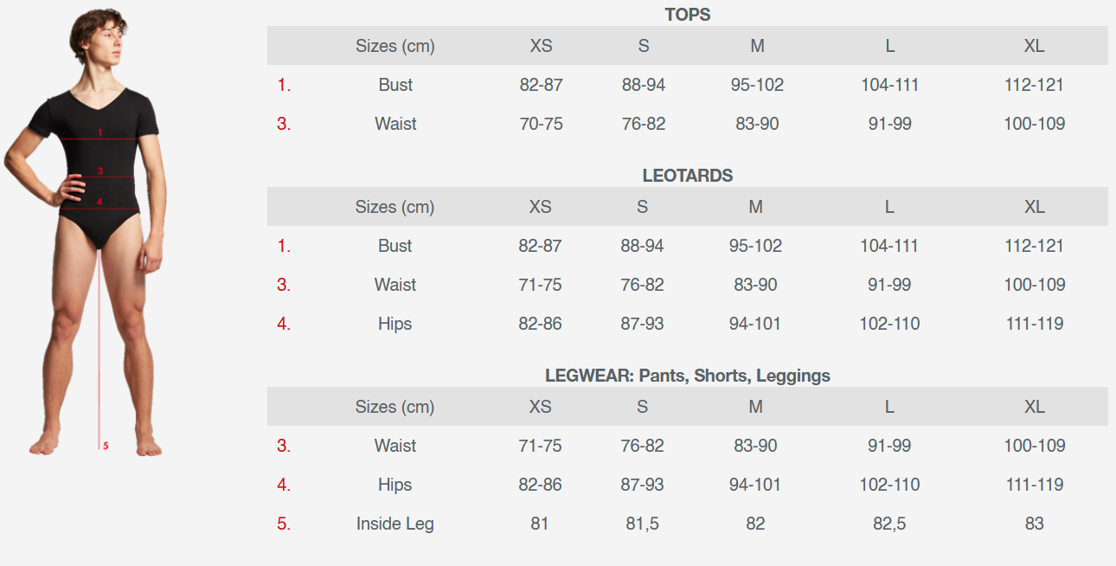Click Inside Leg XL value 83
This screenshot has width=1116, height=566.
coord(1034,524)
